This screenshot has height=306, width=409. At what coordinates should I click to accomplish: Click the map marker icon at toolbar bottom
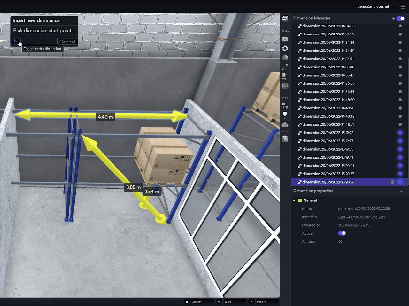pos(285,138)
